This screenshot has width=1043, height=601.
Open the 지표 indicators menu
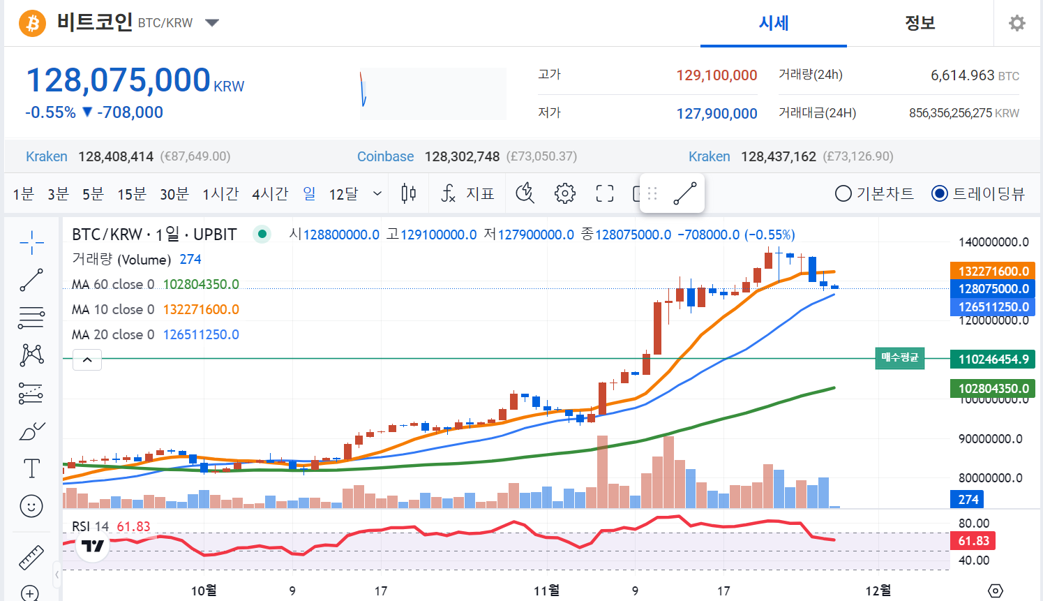pyautogui.click(x=467, y=193)
